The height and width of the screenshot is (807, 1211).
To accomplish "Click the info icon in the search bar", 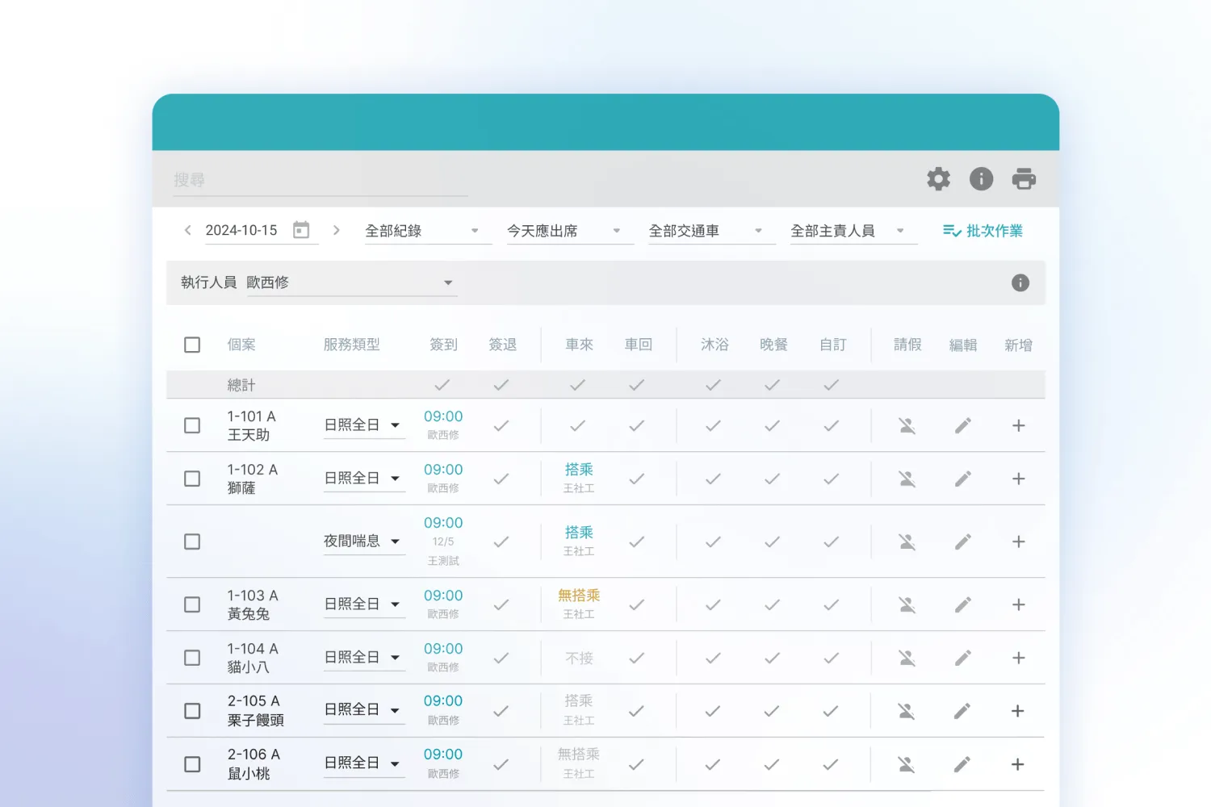I will 981,178.
